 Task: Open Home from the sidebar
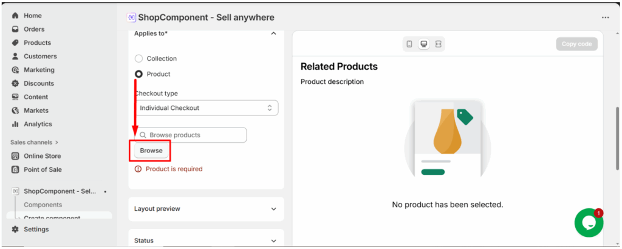point(32,15)
